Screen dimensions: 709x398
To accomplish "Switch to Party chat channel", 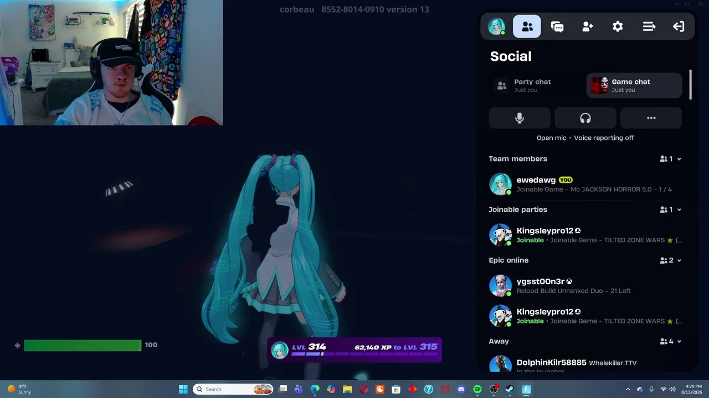I will click(x=536, y=86).
